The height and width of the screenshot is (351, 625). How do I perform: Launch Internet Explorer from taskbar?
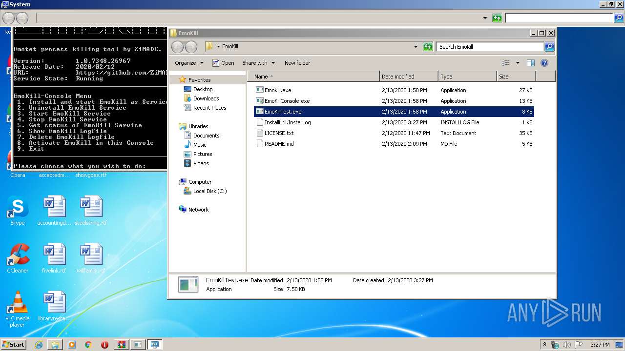[39, 345]
